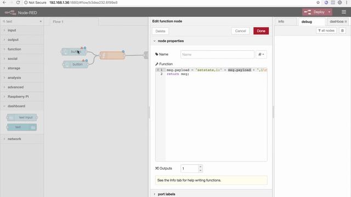
Task: Click the 'See the Info tab' help tip
Action: click(211, 180)
